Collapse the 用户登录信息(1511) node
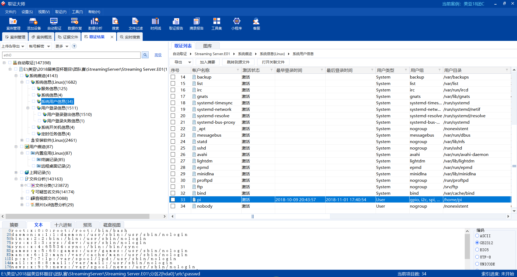517x277 pixels. [28, 108]
